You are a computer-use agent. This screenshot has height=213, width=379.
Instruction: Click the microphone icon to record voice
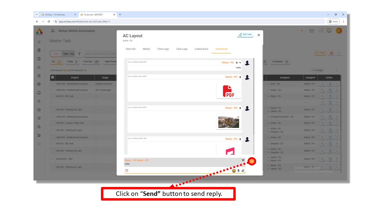coord(239,171)
